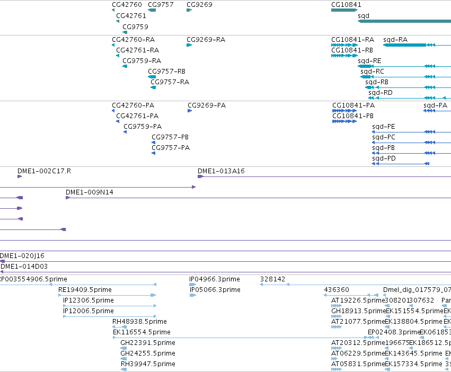
Task: Select protein sqd-PD
Action: [x=384, y=158]
